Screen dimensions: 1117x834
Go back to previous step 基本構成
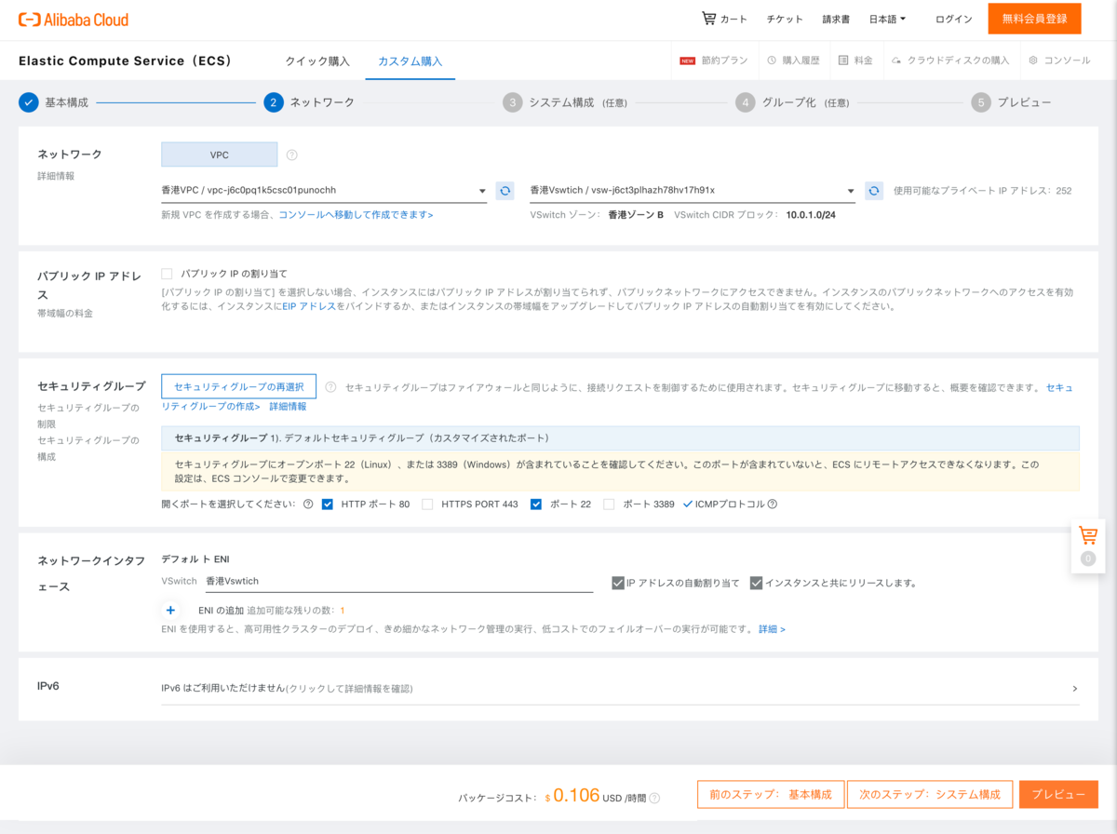[771, 794]
